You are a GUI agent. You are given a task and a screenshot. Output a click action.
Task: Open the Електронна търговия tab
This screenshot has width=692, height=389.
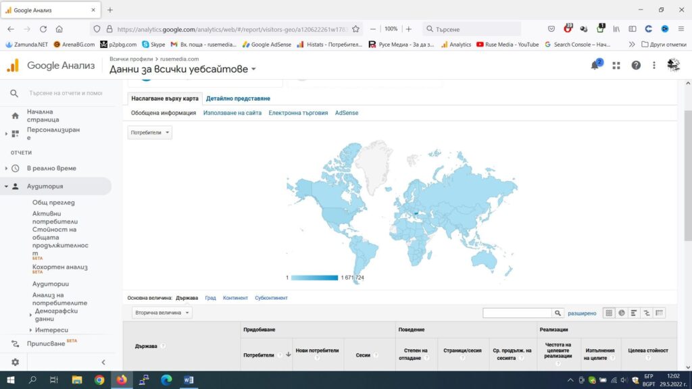coord(298,113)
